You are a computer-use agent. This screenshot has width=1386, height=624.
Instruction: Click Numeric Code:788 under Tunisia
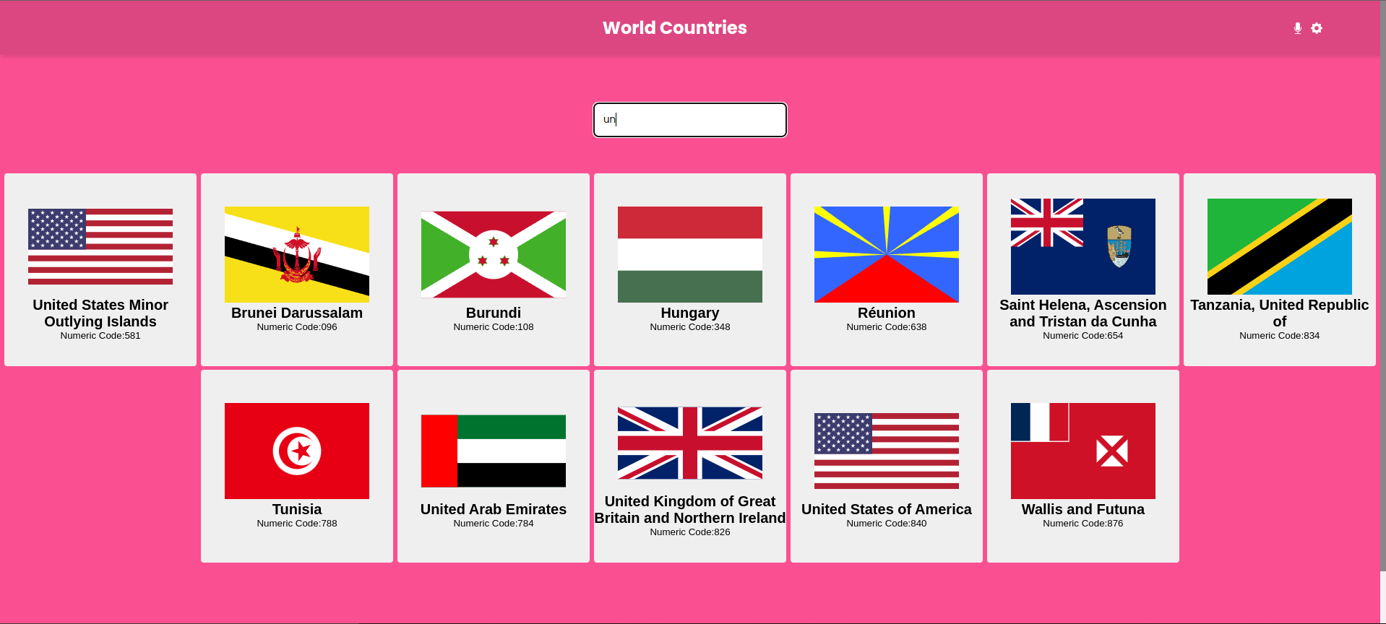click(x=297, y=524)
